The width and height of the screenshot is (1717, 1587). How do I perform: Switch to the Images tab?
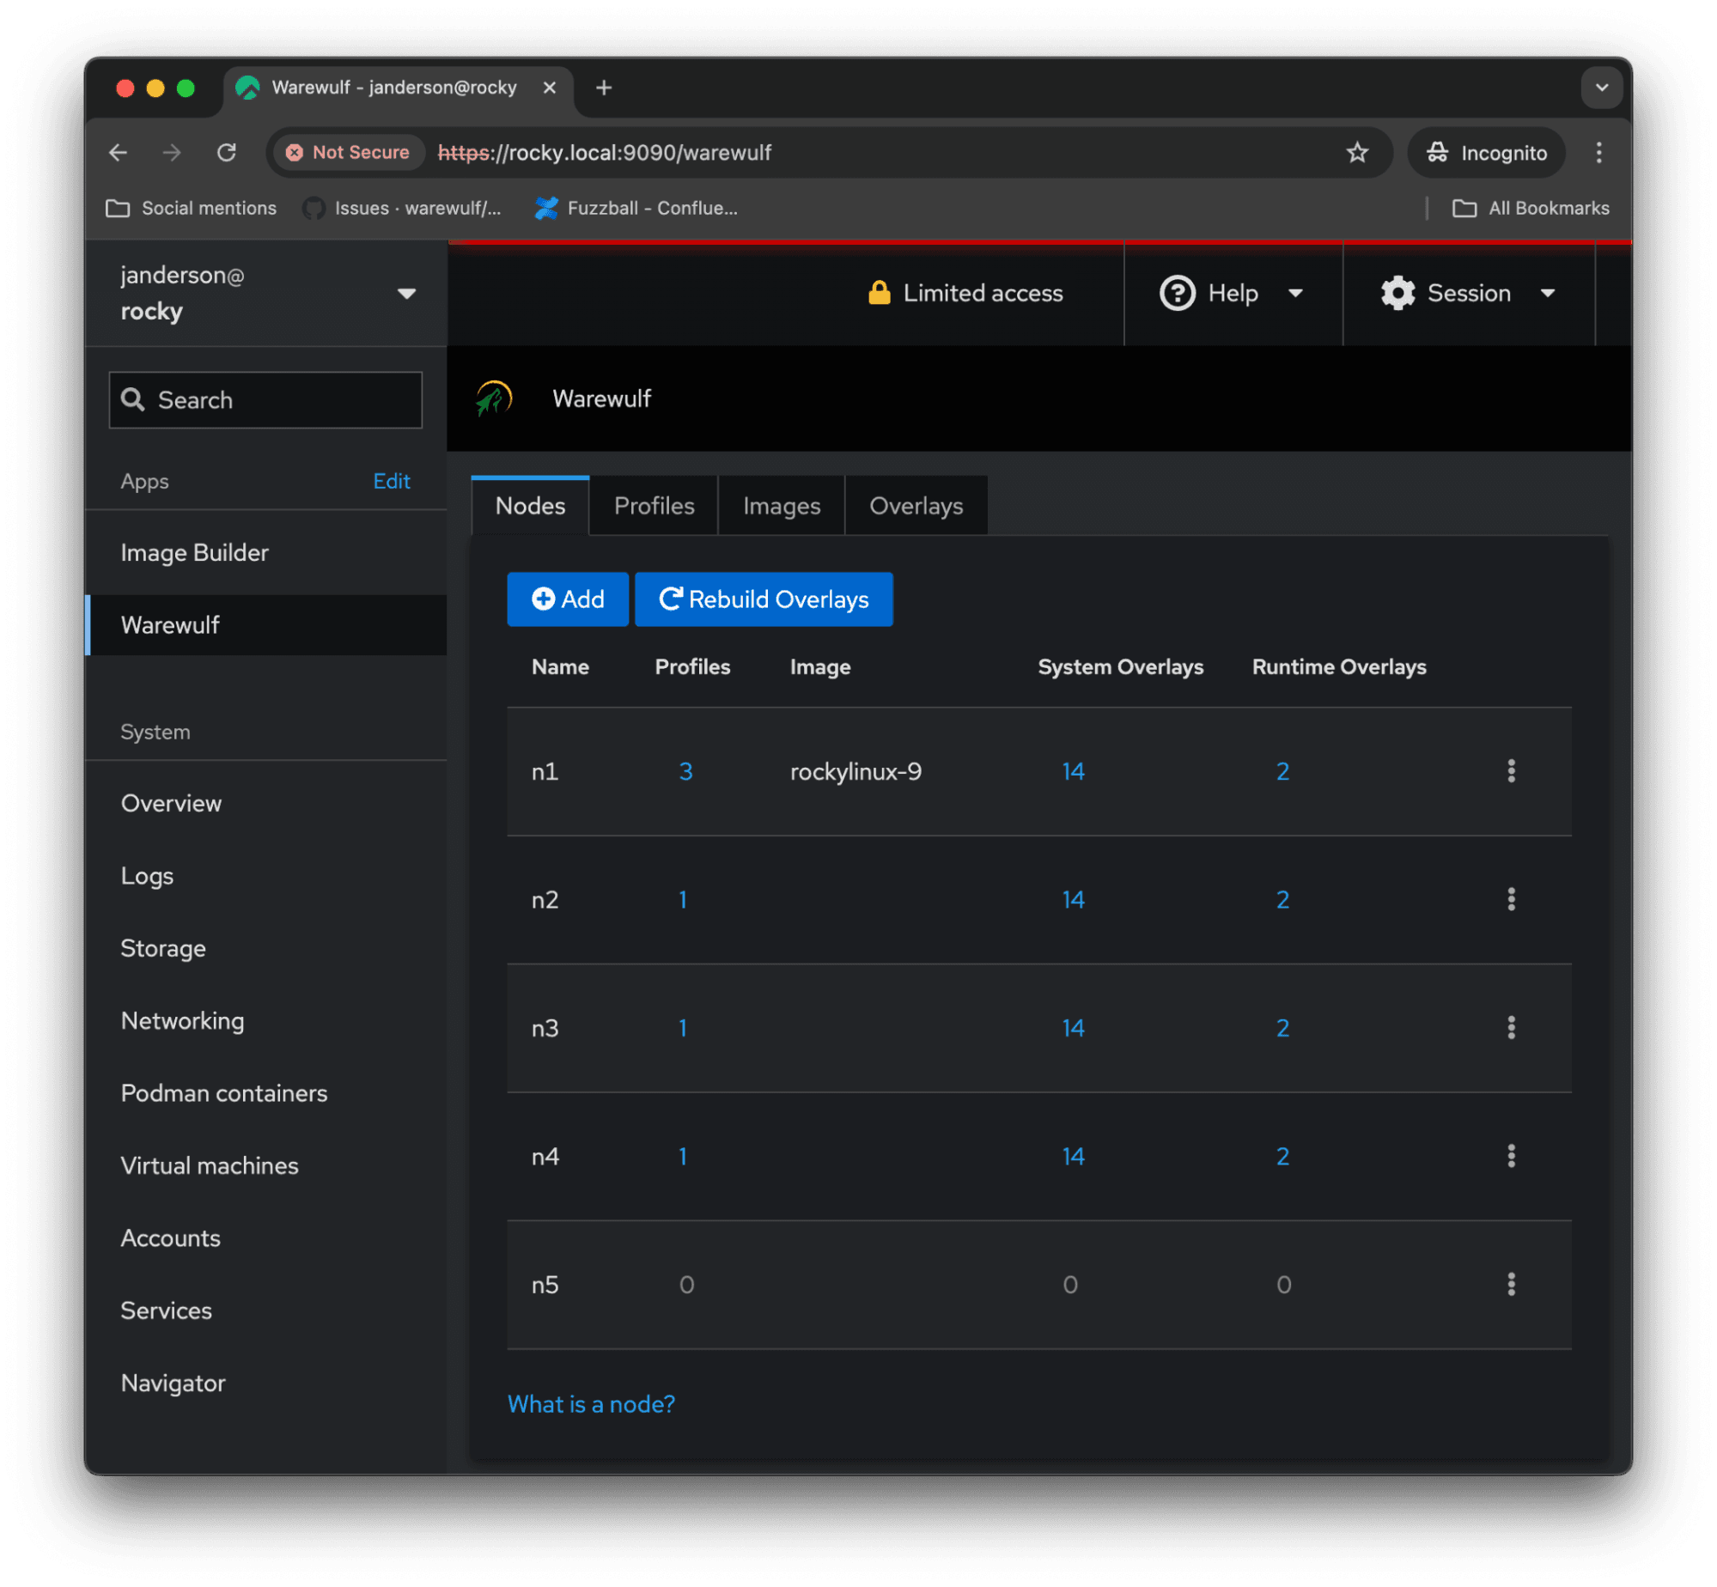click(x=782, y=506)
